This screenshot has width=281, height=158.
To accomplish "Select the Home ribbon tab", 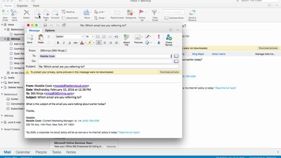I will point(8,6).
